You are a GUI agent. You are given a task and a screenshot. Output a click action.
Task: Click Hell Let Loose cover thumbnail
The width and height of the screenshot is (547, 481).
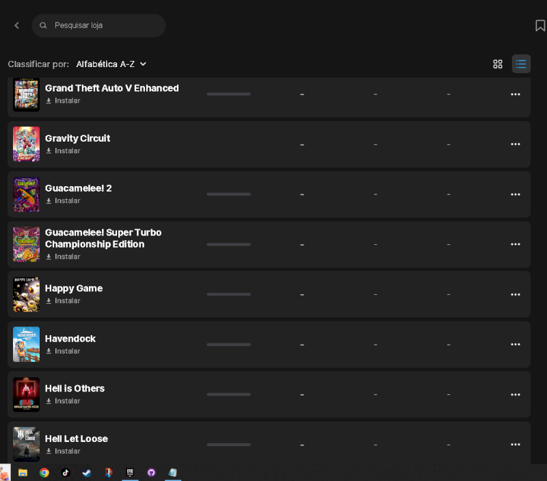pyautogui.click(x=26, y=445)
